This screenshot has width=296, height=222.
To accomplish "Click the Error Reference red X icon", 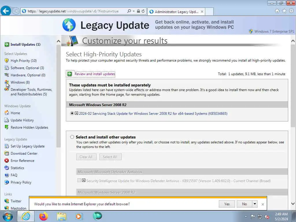I will pyautogui.click(x=7, y=160).
